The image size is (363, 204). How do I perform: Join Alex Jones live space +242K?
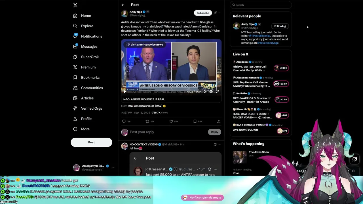(281, 68)
